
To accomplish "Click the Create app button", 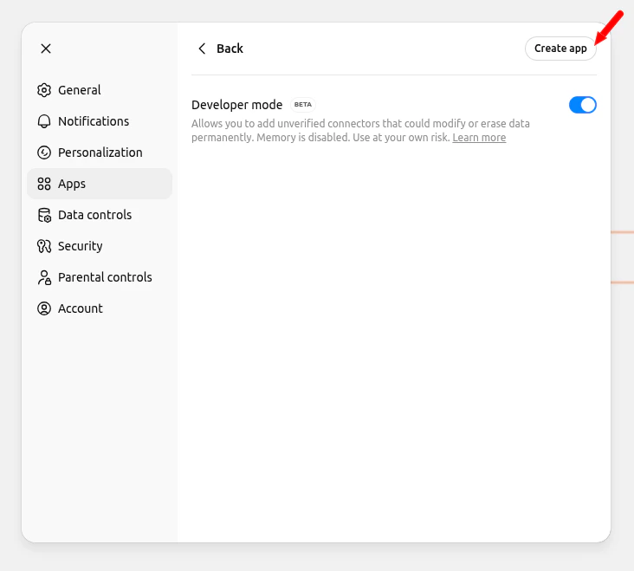I will 560,49.
